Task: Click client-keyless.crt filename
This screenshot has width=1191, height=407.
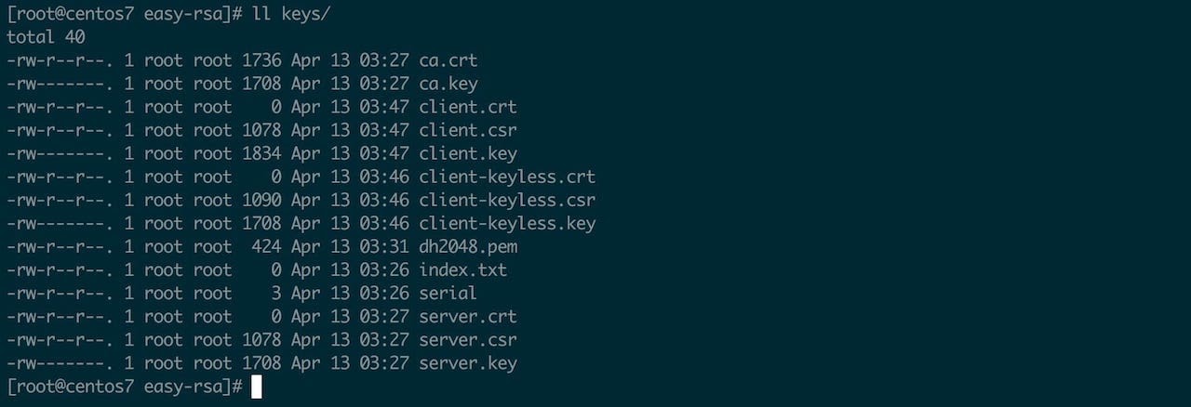Action: [507, 177]
